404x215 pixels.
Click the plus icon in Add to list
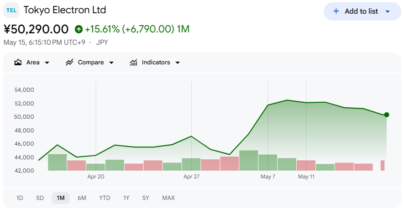(336, 11)
